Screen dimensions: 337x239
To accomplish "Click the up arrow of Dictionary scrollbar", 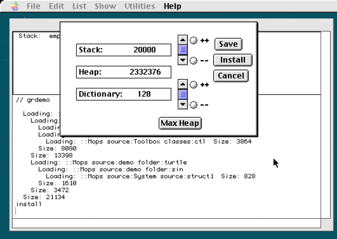I will pyautogui.click(x=183, y=84).
